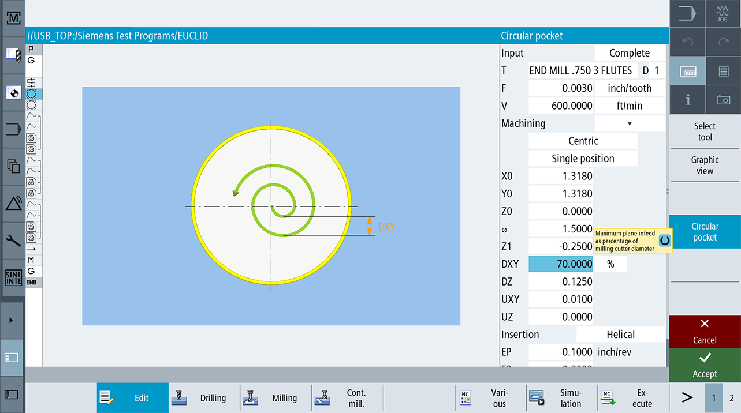Open the Machine operating area icon

pyautogui.click(x=13, y=18)
